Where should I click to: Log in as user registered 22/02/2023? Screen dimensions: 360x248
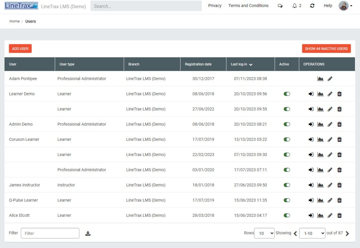point(311,154)
